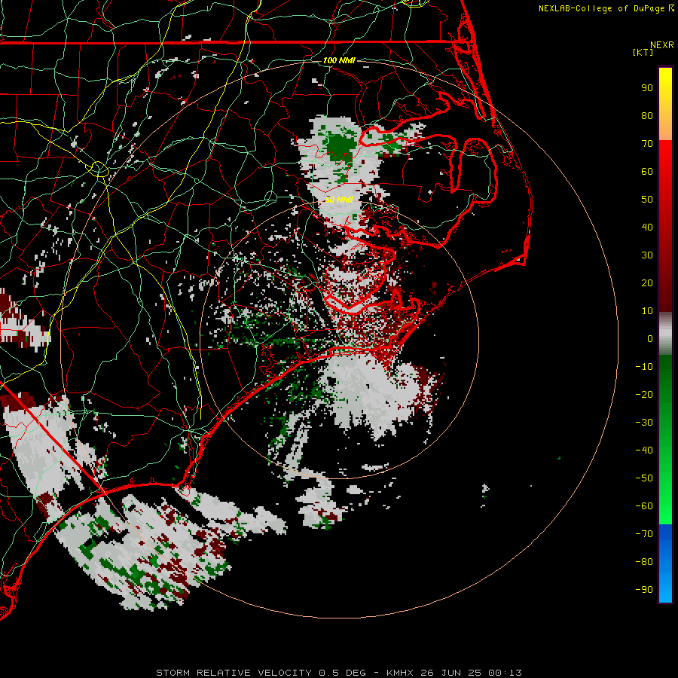Click the NEXLAB-College of DuPage title text
Image resolution: width=678 pixels, height=678 pixels.
click(602, 8)
